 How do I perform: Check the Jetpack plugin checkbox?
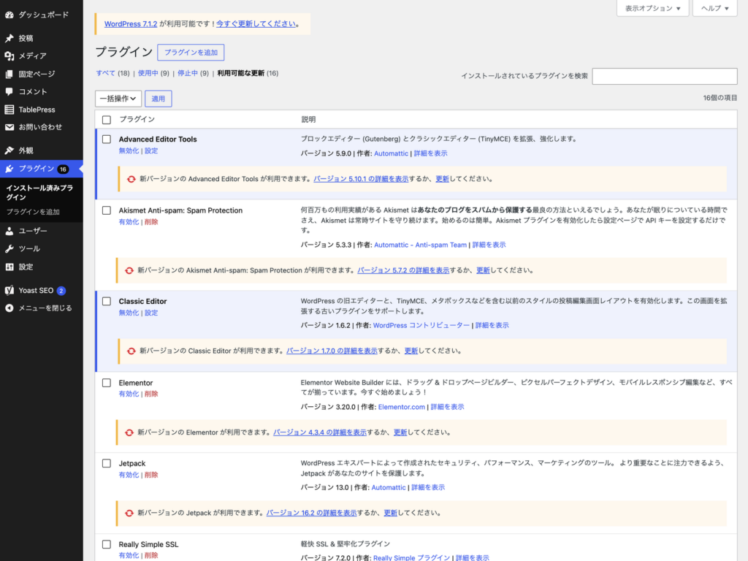(x=107, y=463)
